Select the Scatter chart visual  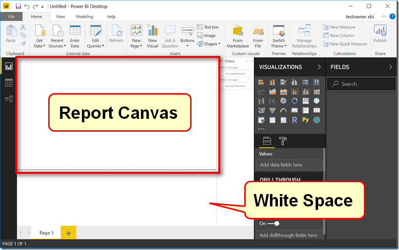(x=272, y=101)
